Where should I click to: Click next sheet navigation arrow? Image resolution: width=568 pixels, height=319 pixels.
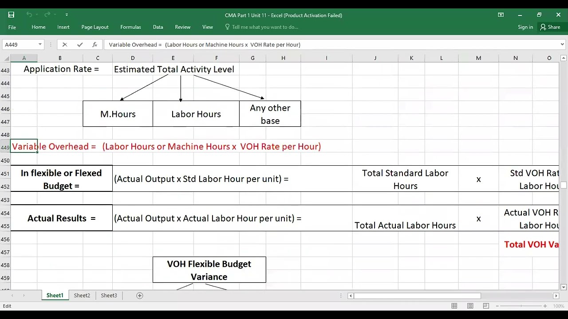[x=24, y=296]
